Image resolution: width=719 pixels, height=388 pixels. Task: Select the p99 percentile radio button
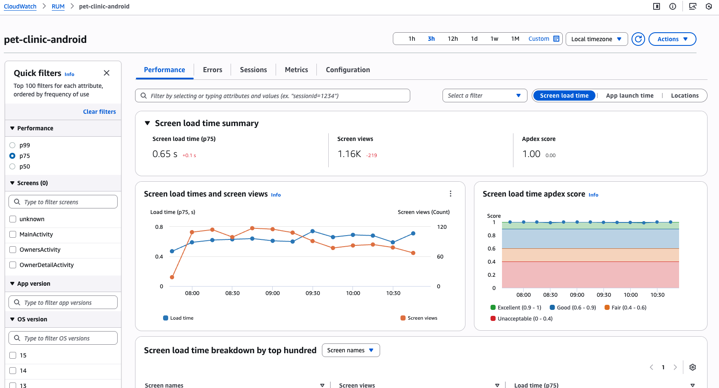click(12, 145)
